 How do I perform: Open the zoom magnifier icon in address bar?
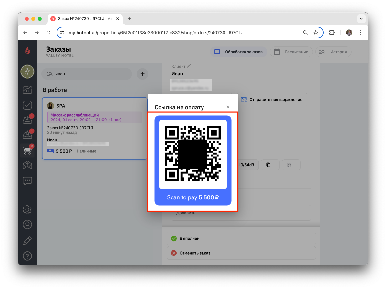[x=305, y=33]
